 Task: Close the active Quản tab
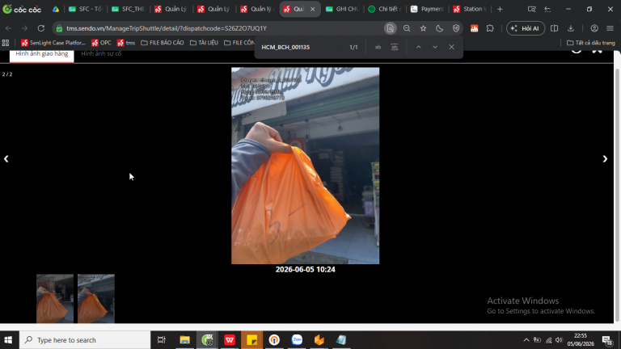pyautogui.click(x=312, y=9)
